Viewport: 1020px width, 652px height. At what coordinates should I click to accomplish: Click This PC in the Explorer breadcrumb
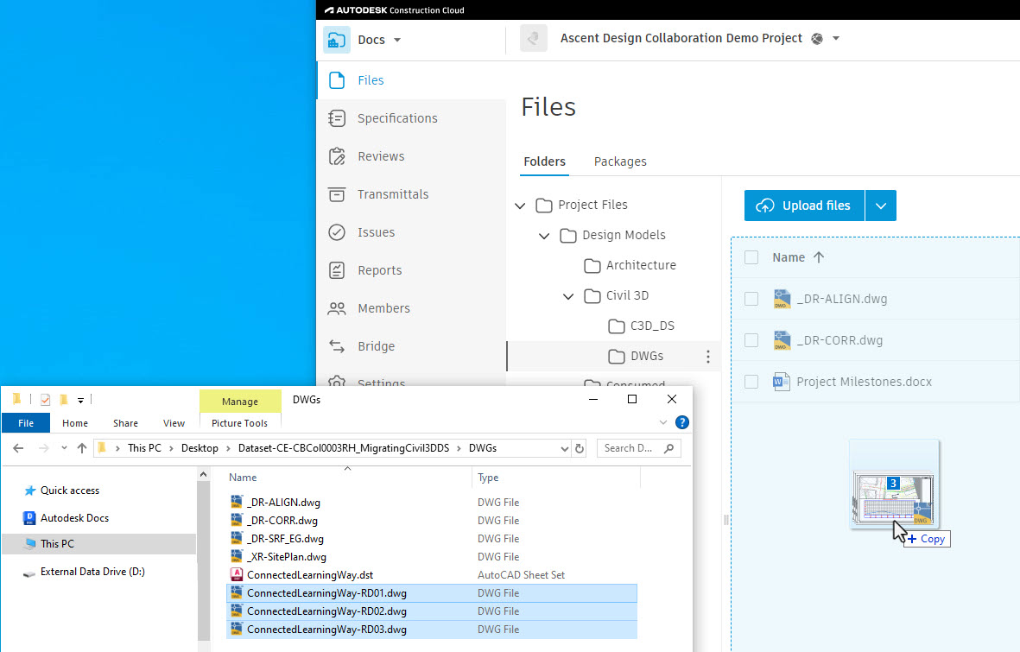144,448
